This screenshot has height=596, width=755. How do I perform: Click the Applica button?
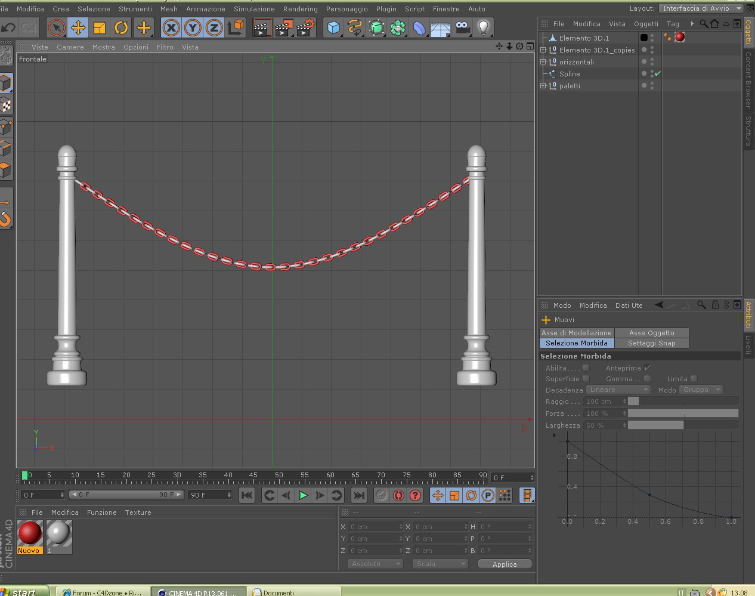pos(505,564)
